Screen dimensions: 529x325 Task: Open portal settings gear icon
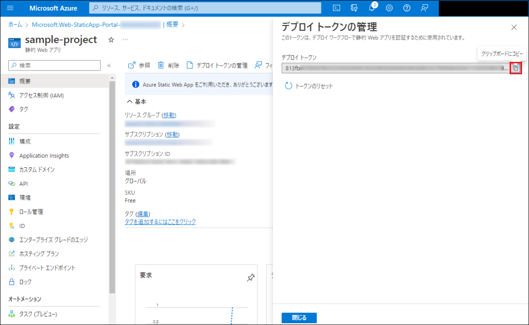tap(389, 8)
